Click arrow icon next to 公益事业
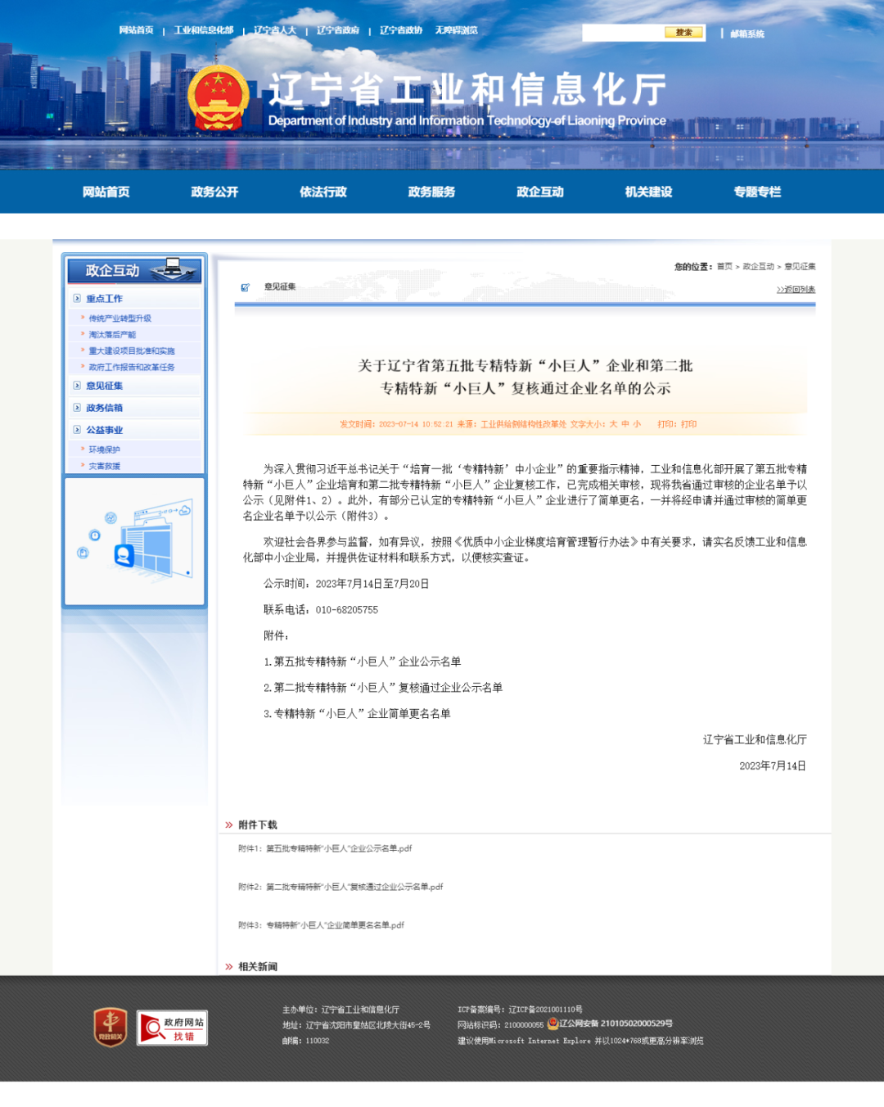 click(77, 430)
